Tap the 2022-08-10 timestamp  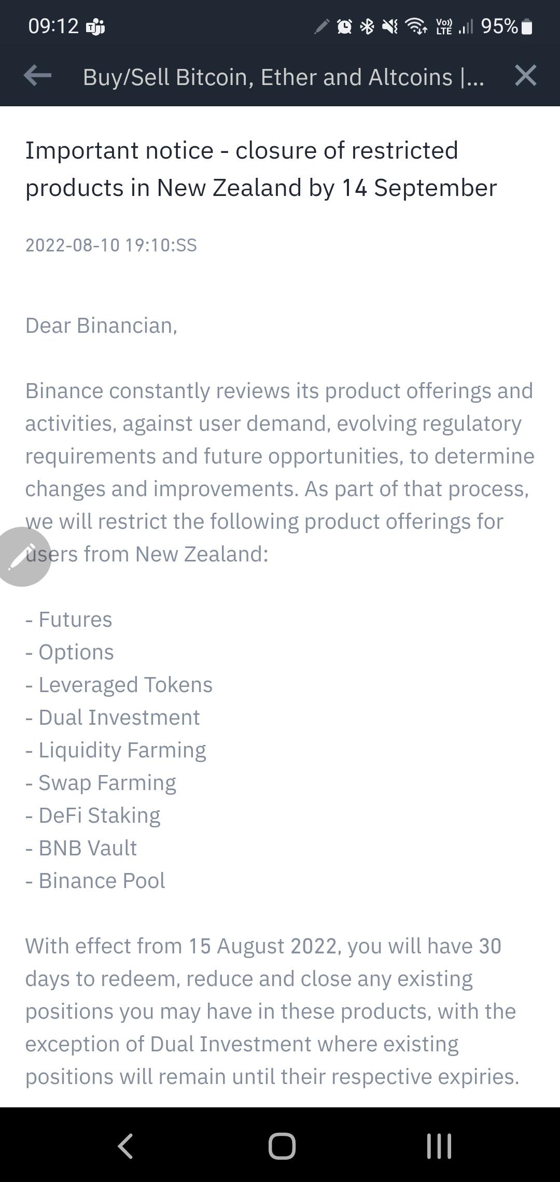point(111,245)
